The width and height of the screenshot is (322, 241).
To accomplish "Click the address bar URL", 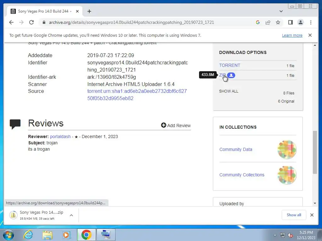I will pyautogui.click(x=131, y=22).
